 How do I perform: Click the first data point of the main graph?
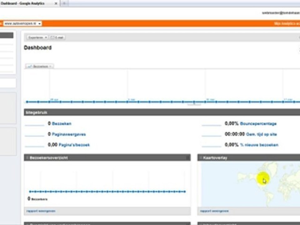pyautogui.click(x=27, y=102)
